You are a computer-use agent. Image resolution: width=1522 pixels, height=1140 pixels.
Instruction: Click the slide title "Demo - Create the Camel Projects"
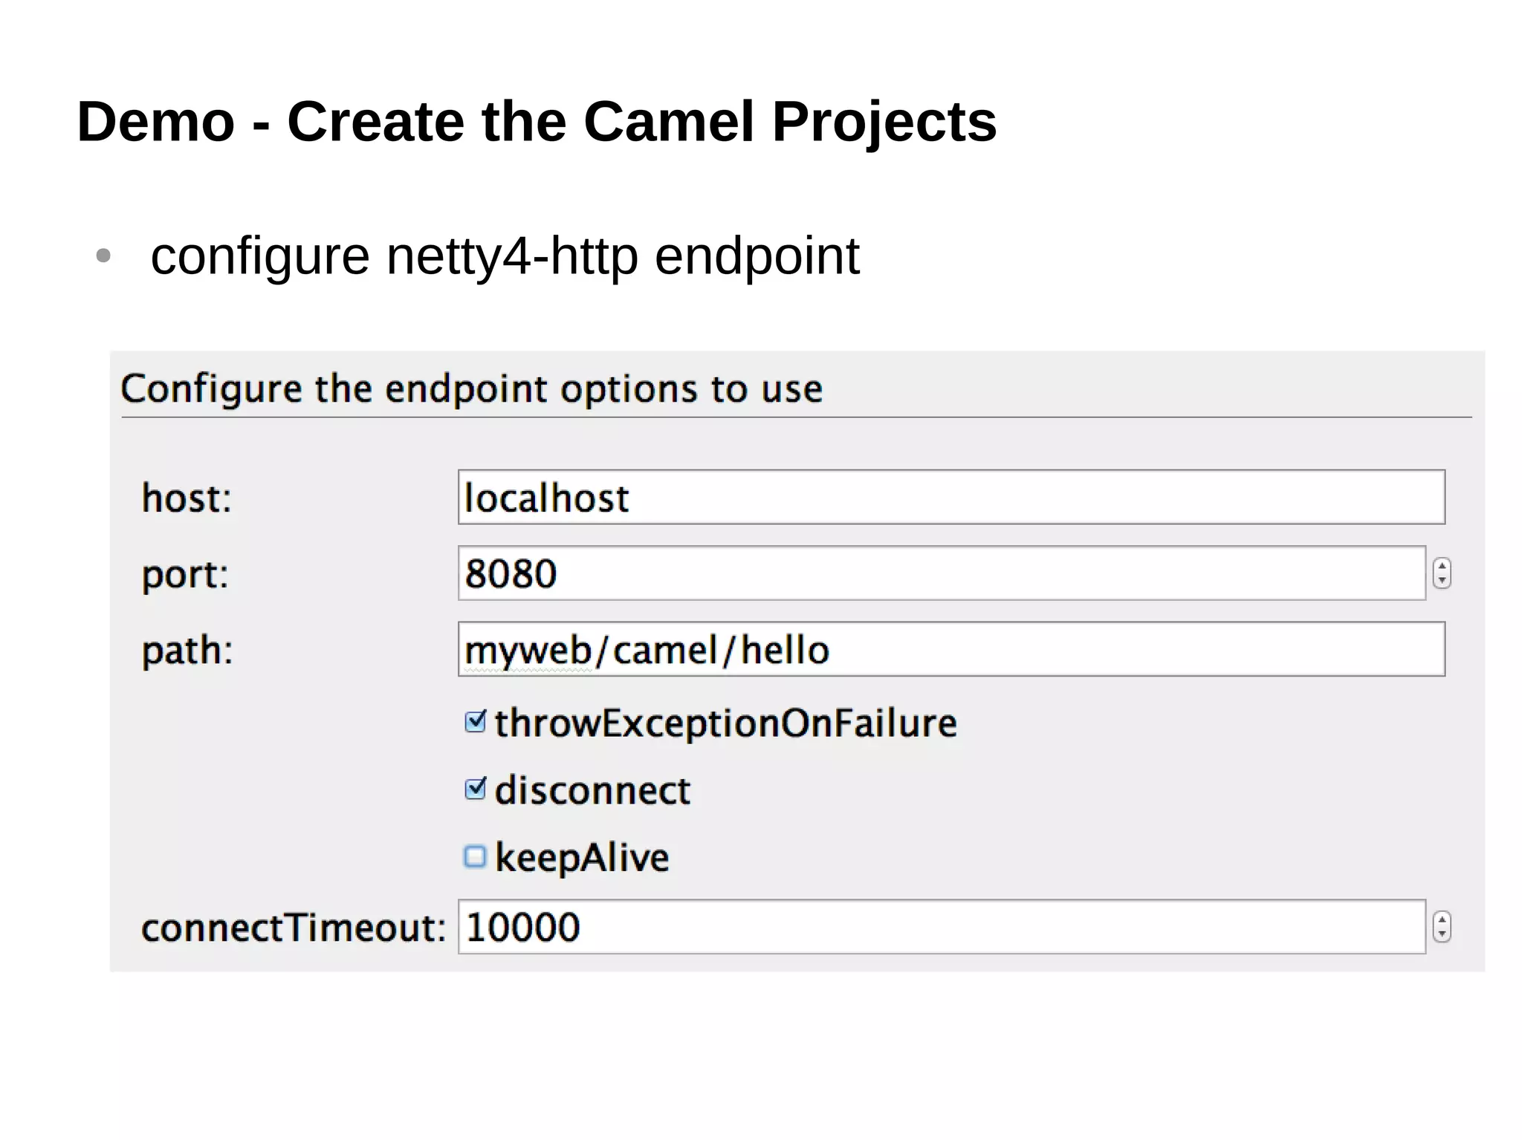coord(537,121)
